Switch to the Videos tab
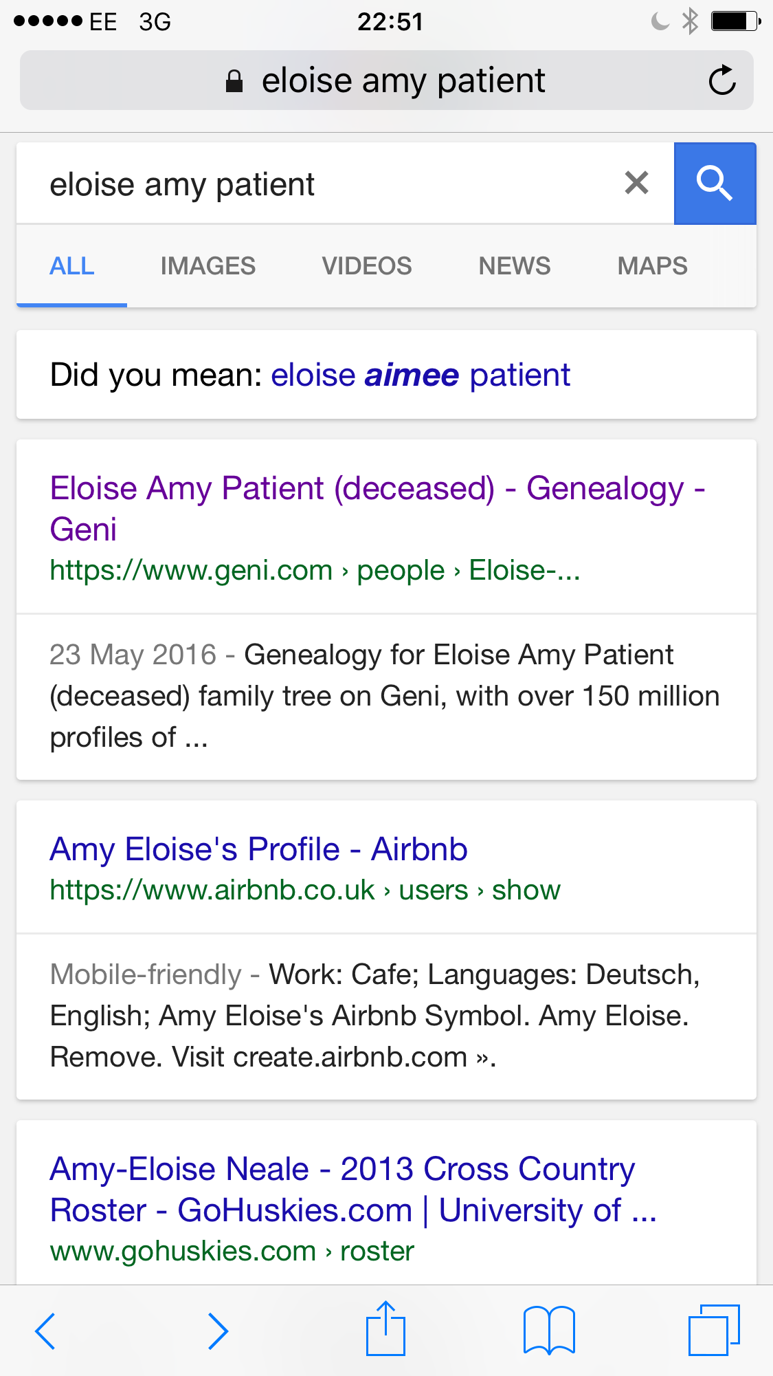Viewport: 773px width, 1376px height. coord(367,266)
